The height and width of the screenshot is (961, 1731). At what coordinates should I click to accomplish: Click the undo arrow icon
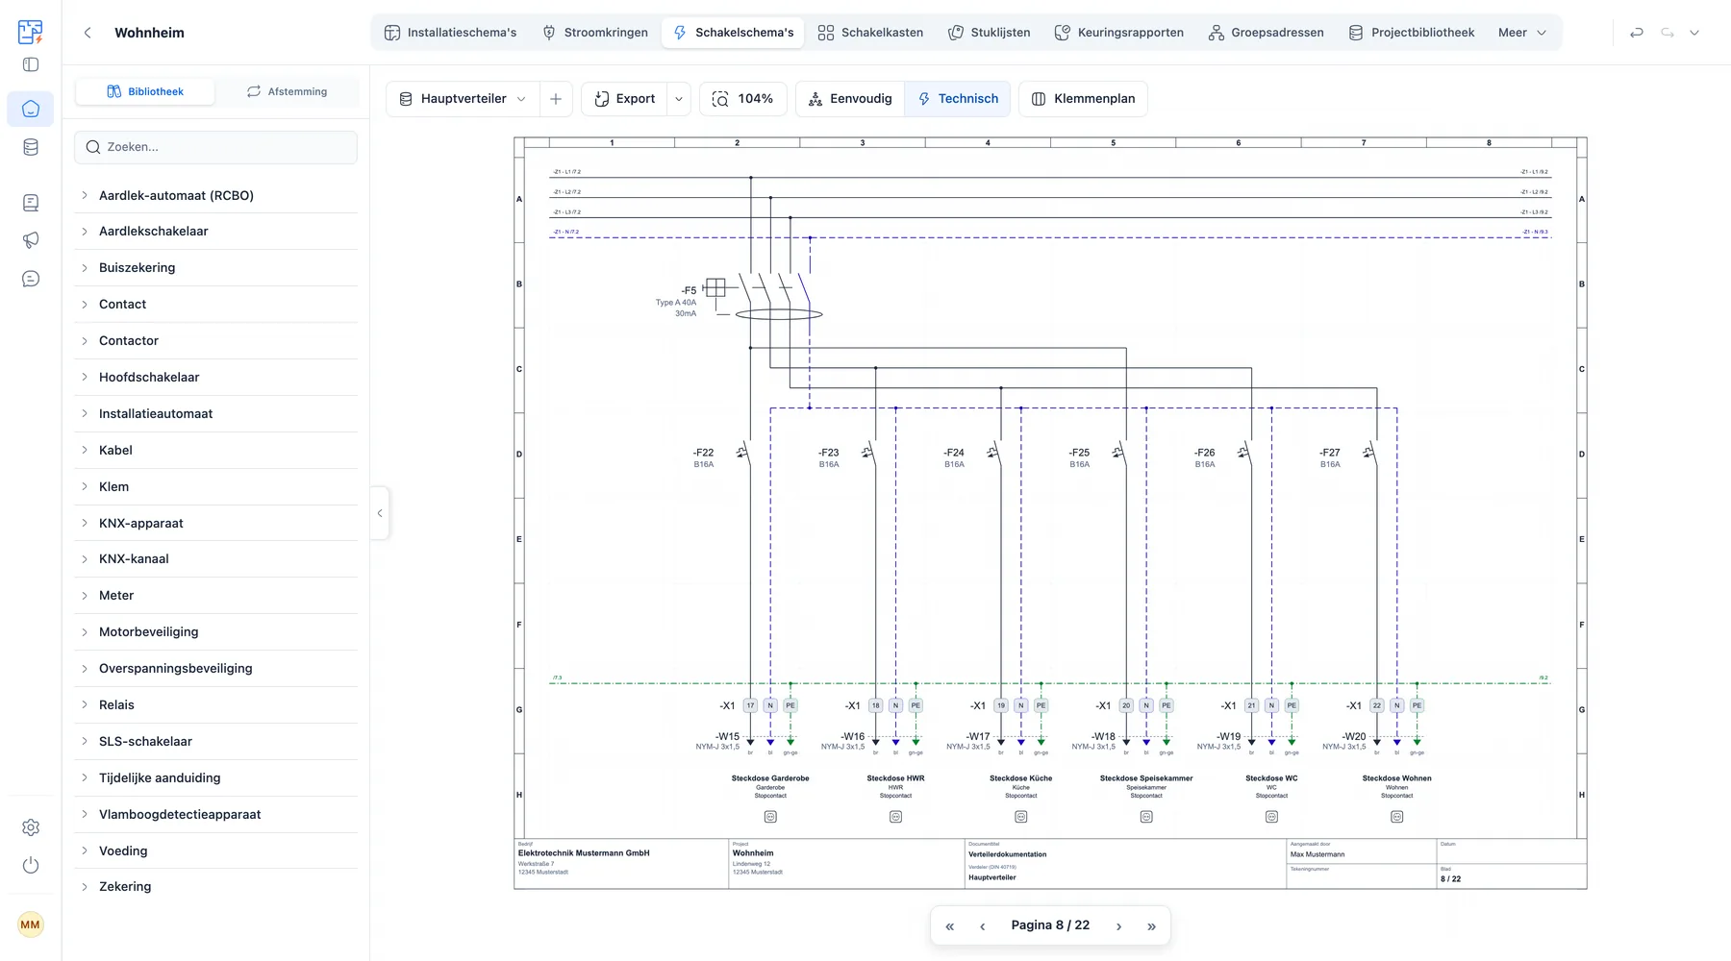(1637, 33)
